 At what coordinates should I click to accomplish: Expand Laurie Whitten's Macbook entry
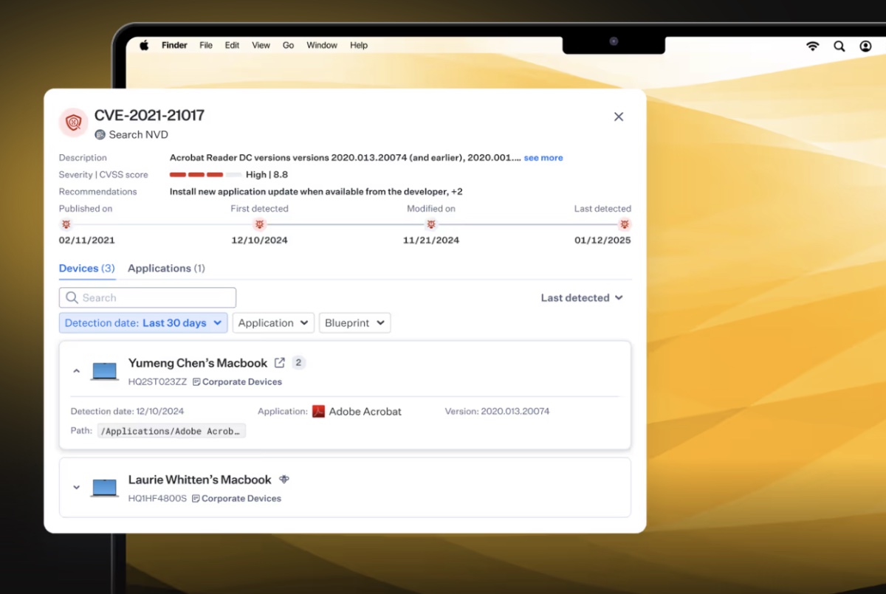(77, 487)
